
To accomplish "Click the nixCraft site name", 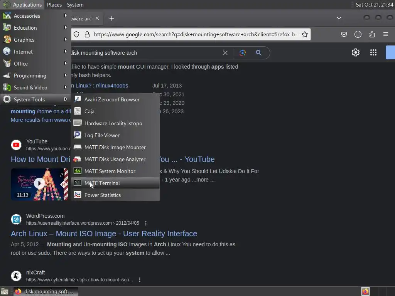I will point(35,272).
